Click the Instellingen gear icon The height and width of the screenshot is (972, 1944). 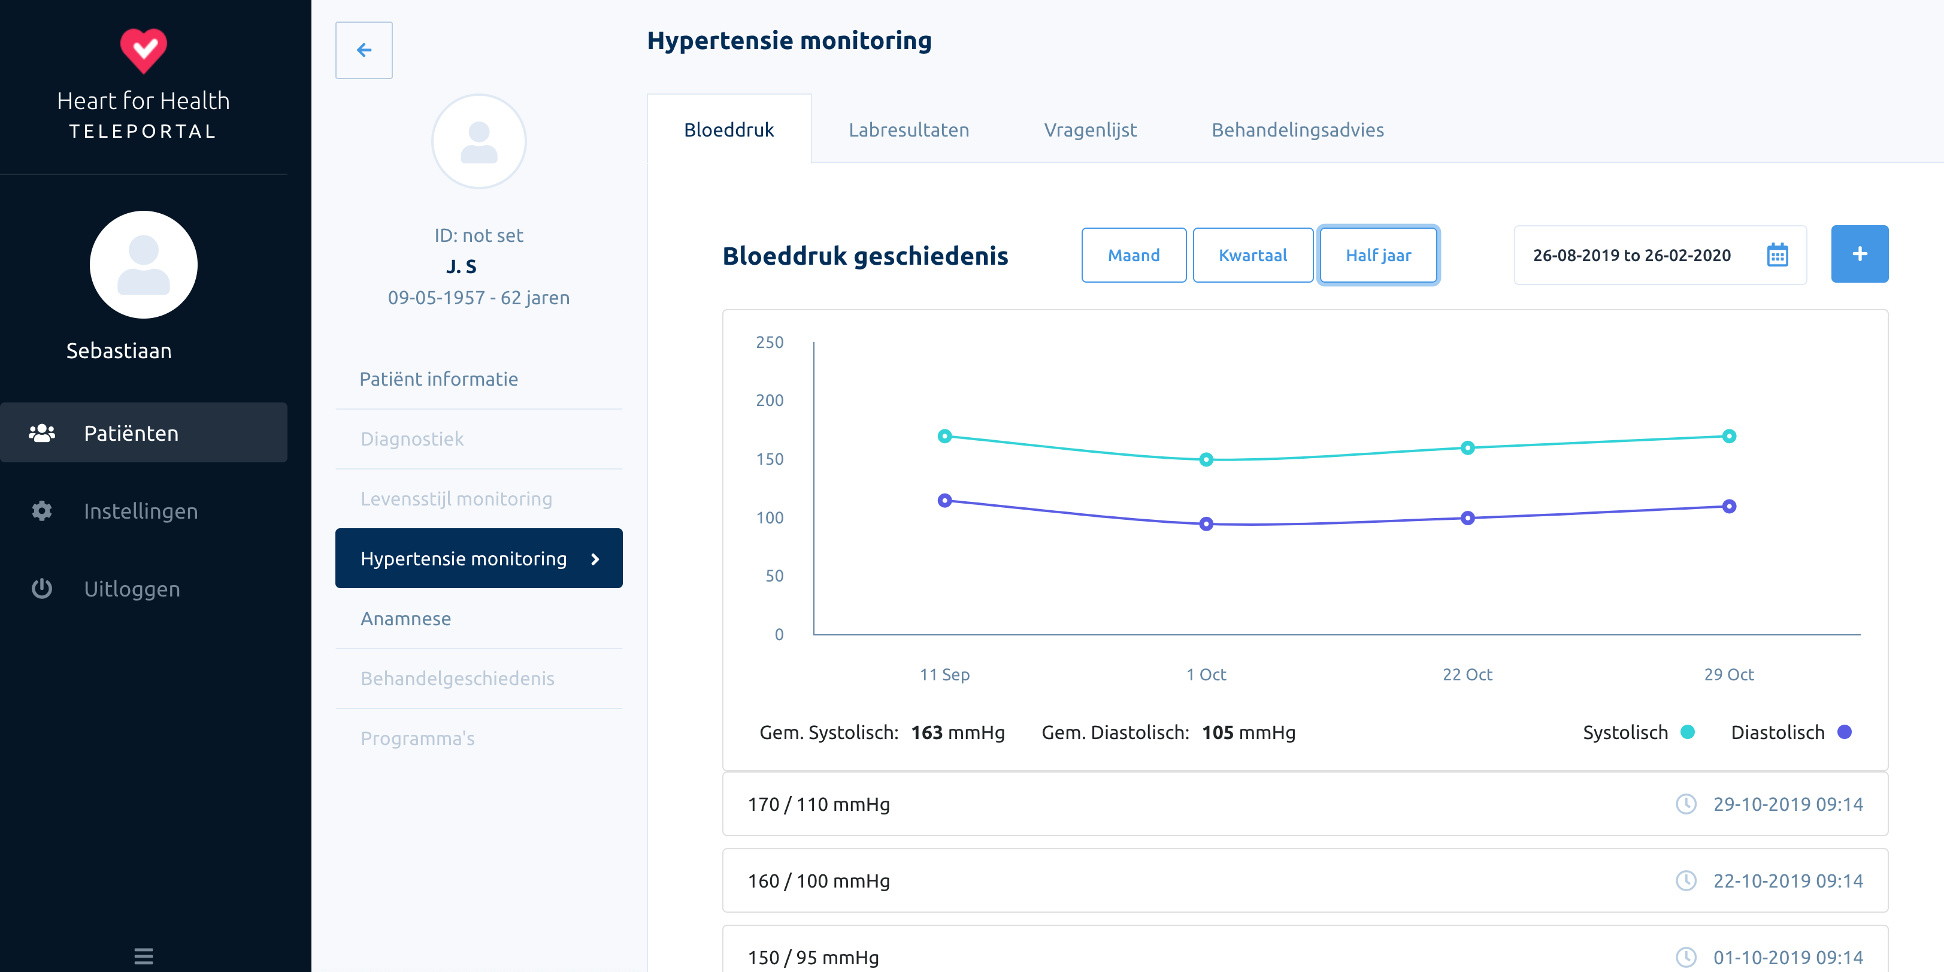[43, 511]
